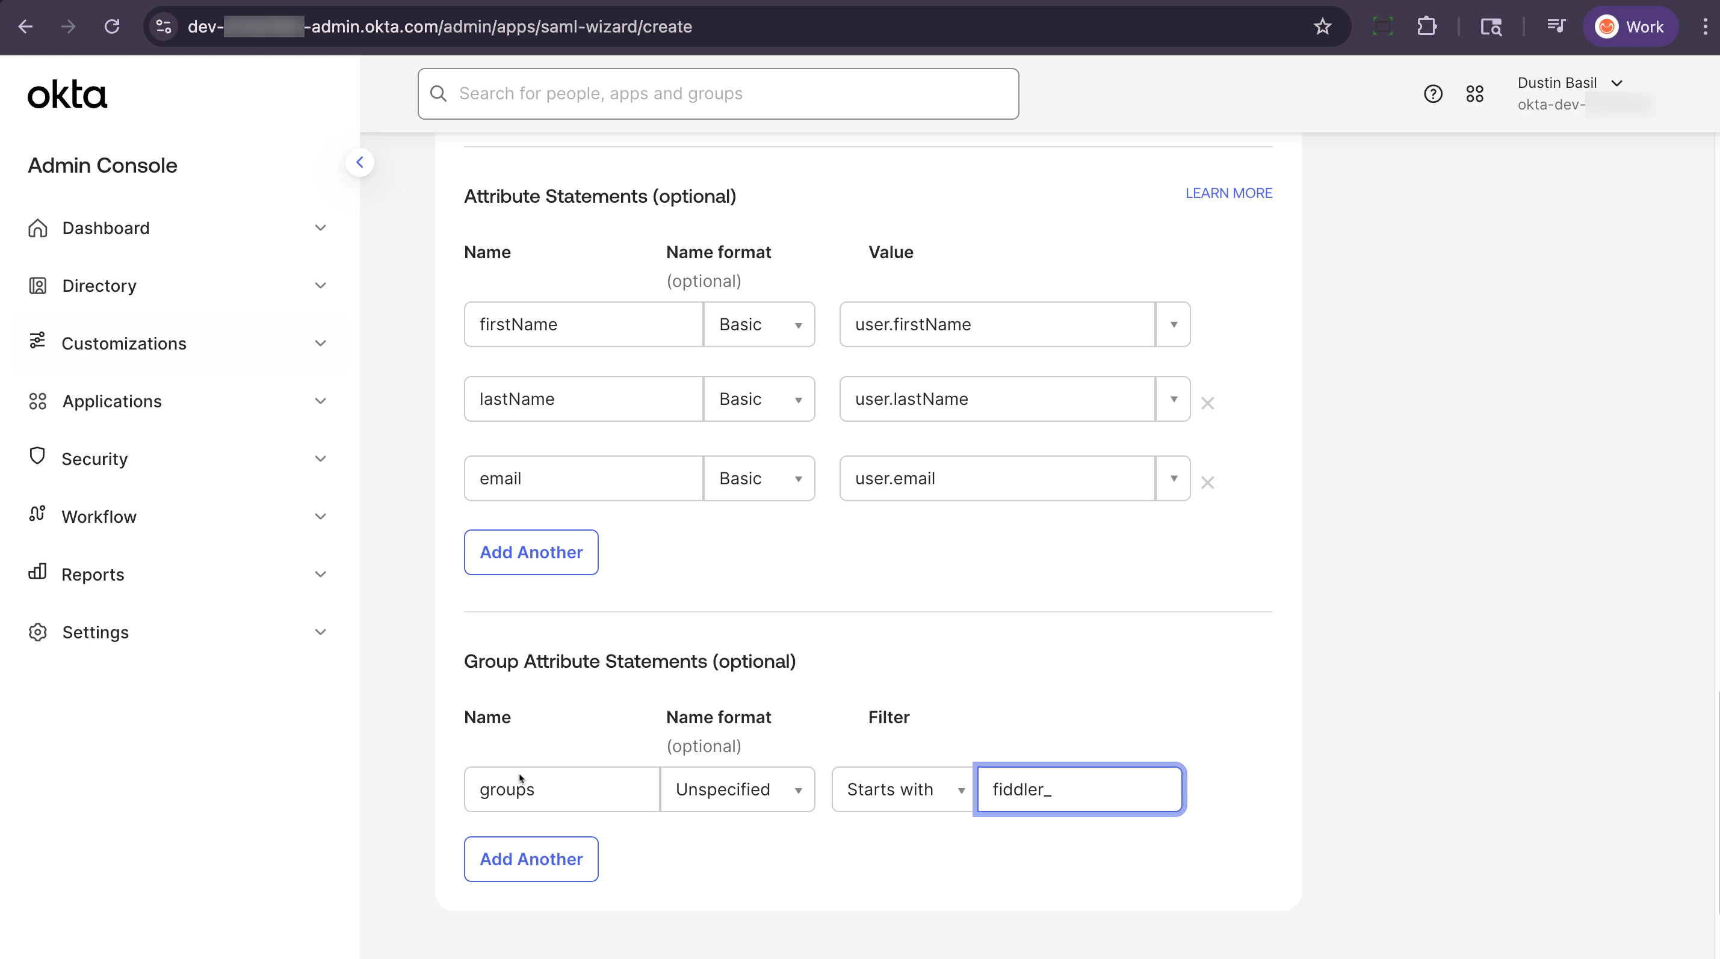Click the Reports chart icon

tap(37, 572)
